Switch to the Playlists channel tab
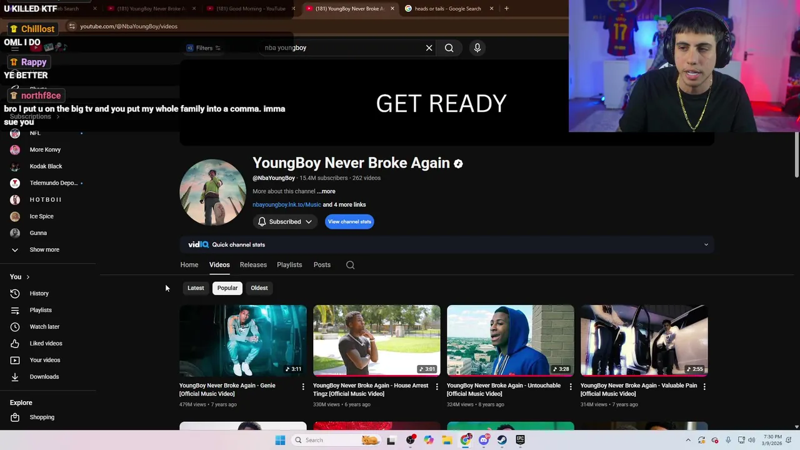 click(289, 265)
